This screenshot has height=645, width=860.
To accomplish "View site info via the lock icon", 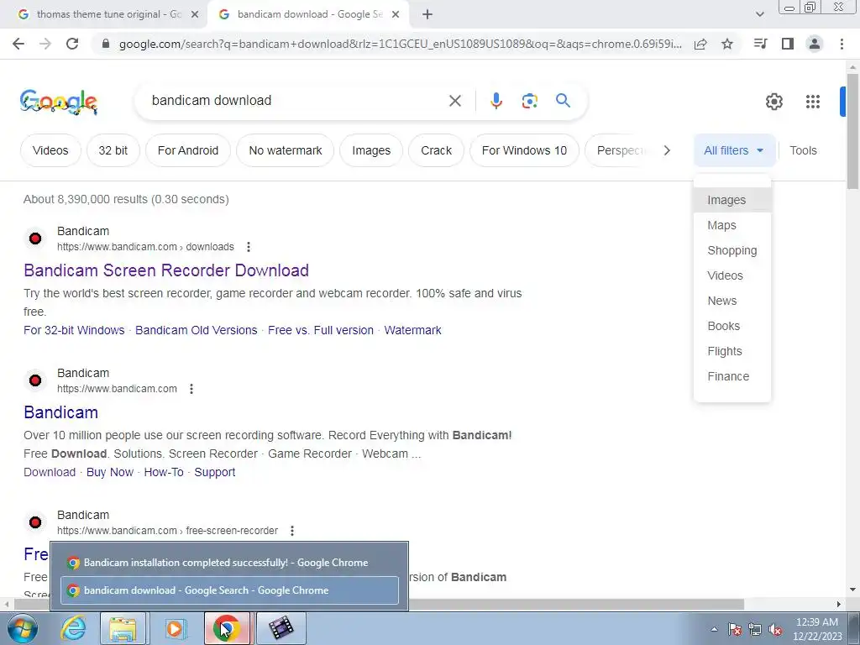I will click(106, 44).
